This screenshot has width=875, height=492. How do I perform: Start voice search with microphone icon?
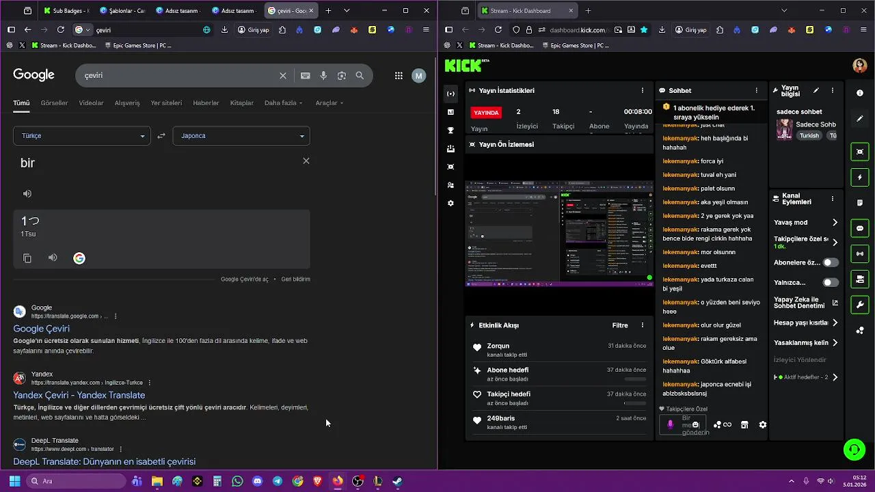coord(323,76)
